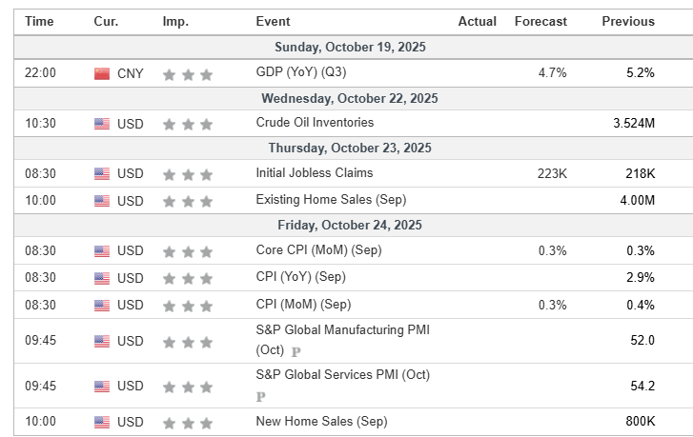Open the Initial Jobless Claims event link
Viewport: 693px width, 437px height.
pyautogui.click(x=314, y=173)
